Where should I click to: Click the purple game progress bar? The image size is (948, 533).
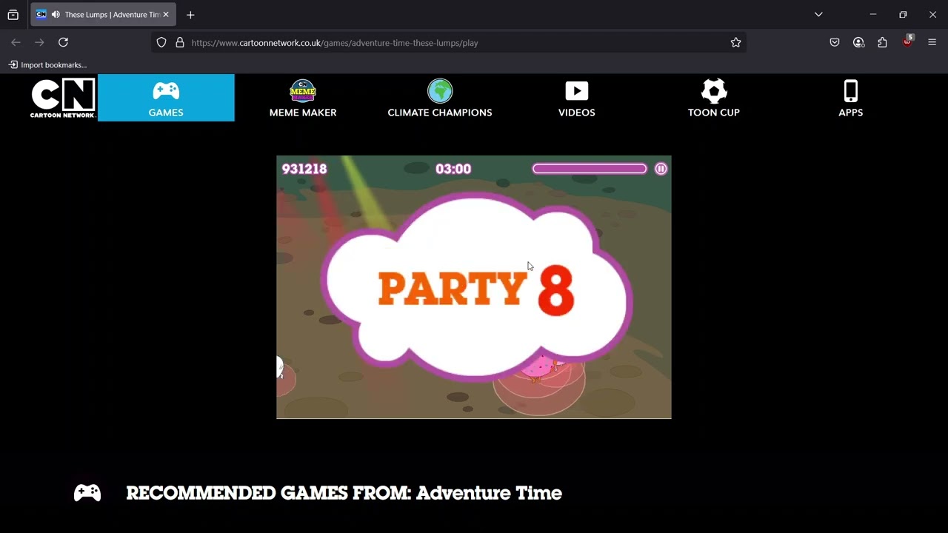(x=590, y=169)
